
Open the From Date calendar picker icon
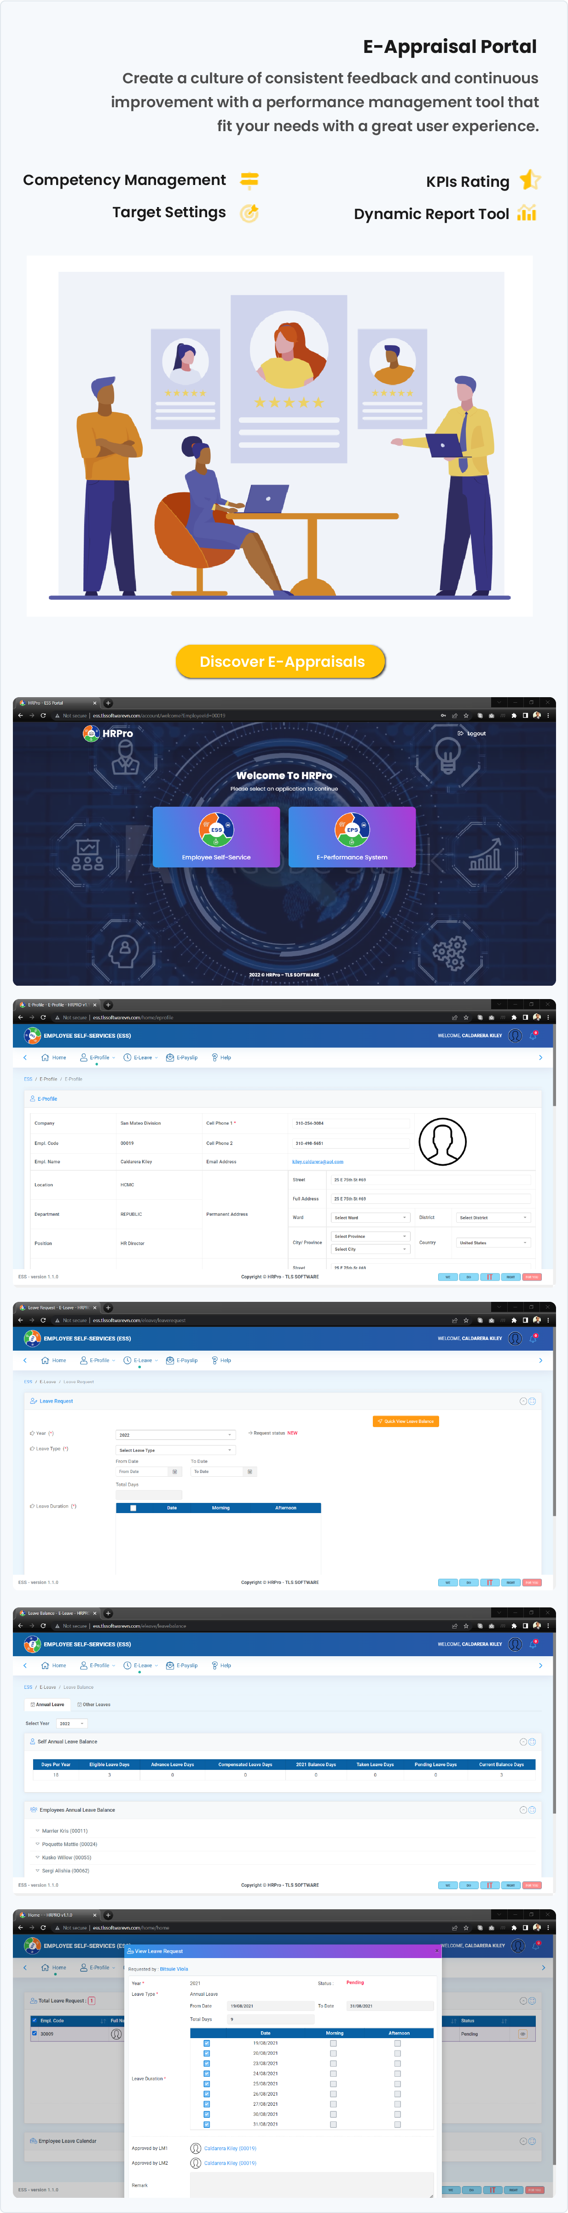(174, 1472)
